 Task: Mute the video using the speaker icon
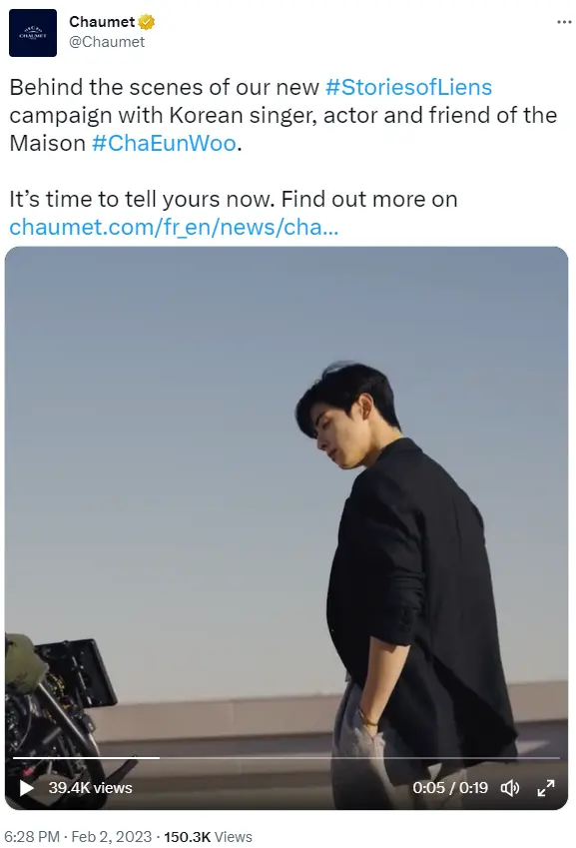point(509,788)
